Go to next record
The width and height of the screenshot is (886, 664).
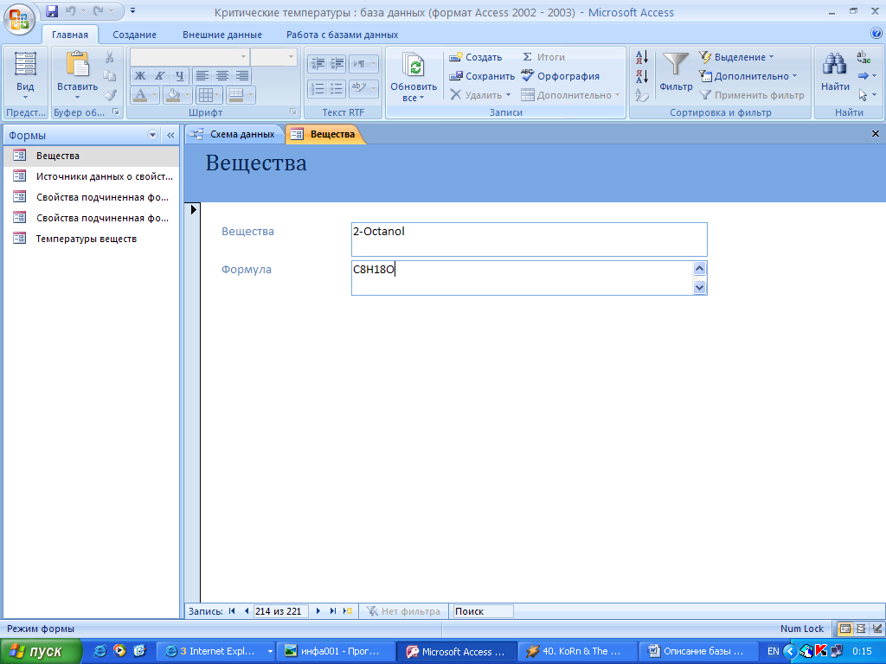coord(318,611)
